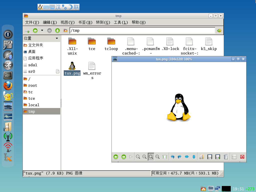Click free space 可用空间 status text
Screen dimensions: 256x192
pyautogui.click(x=185, y=173)
